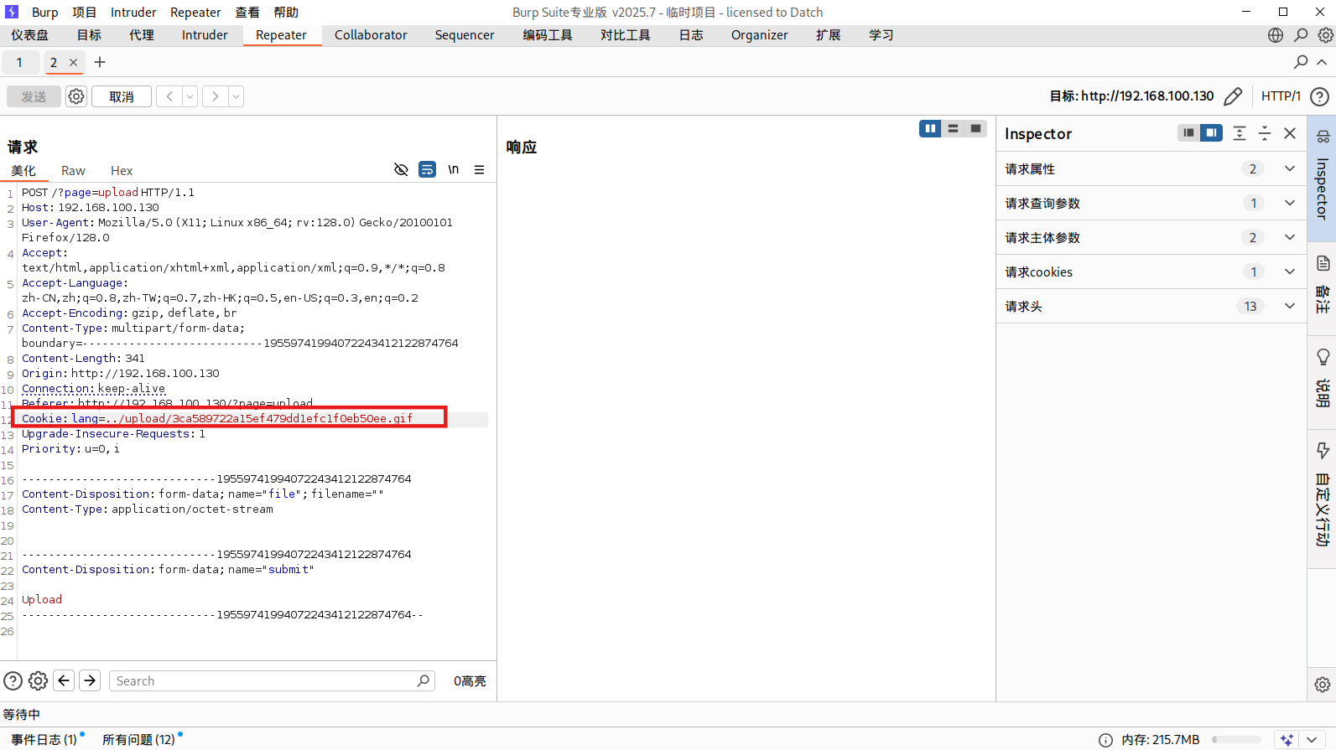Jump to next search match arrow
The height and width of the screenshot is (750, 1336).
[90, 680]
